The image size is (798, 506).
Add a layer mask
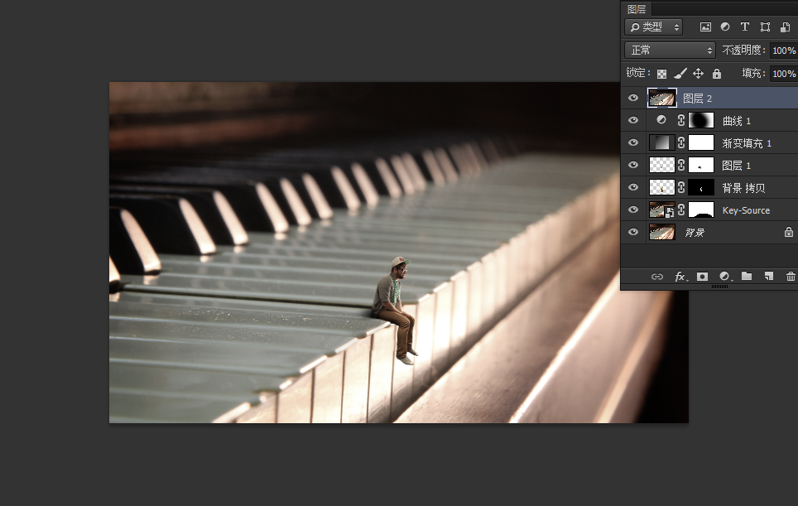coord(702,277)
